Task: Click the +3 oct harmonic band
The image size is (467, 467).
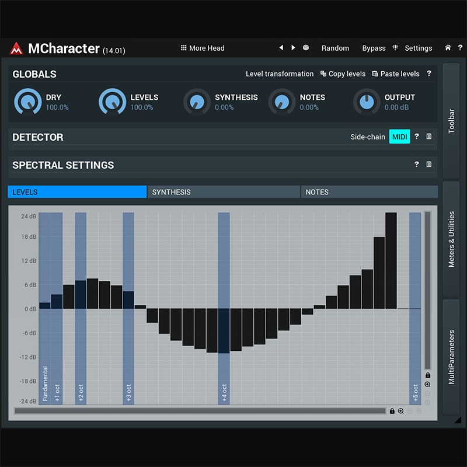Action: click(128, 308)
